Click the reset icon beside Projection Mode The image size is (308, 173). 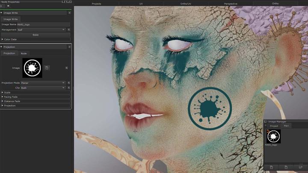[69, 83]
